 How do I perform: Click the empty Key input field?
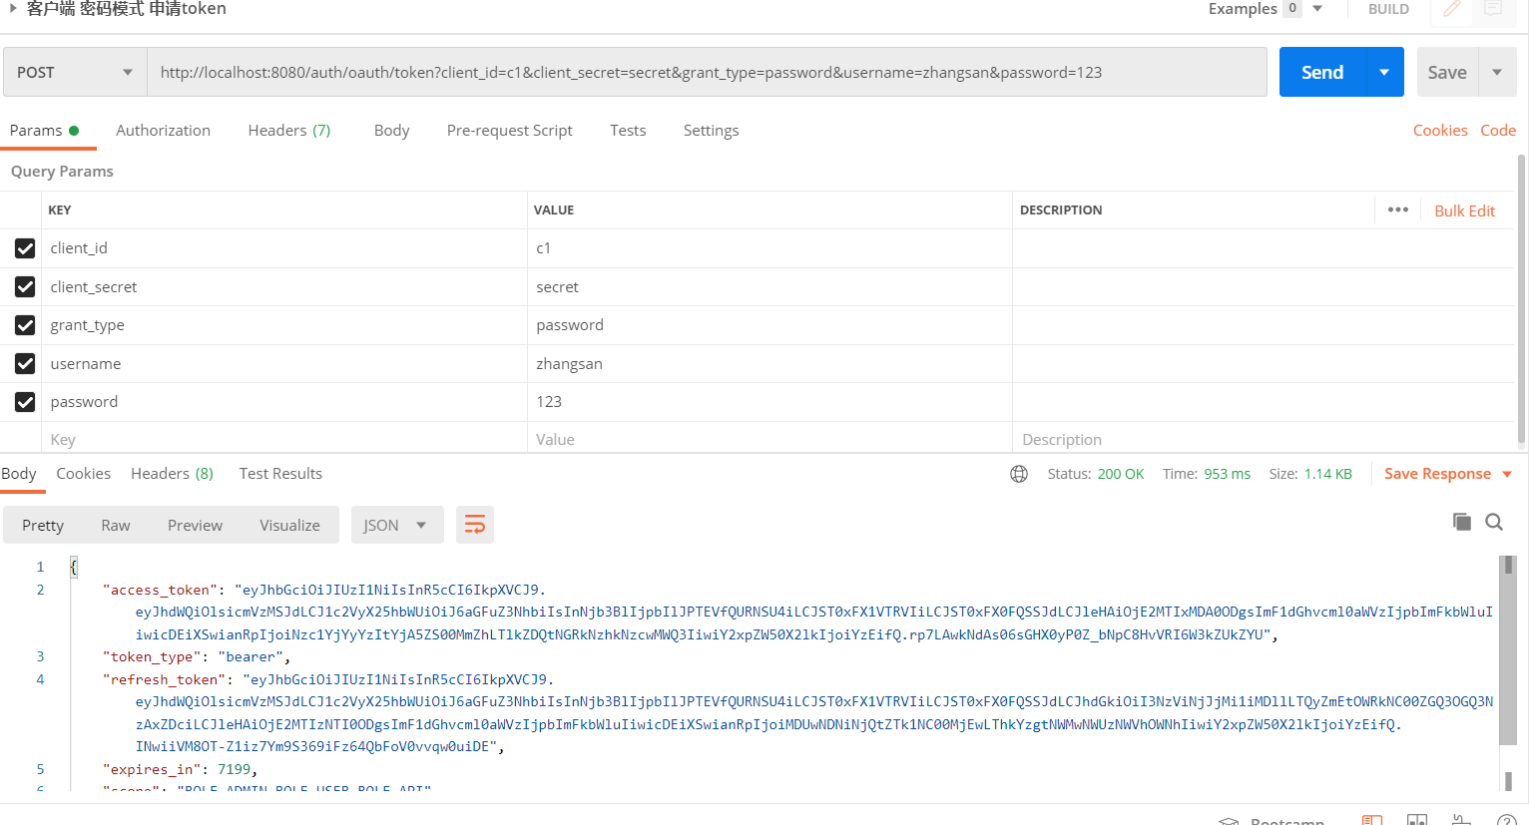[283, 440]
